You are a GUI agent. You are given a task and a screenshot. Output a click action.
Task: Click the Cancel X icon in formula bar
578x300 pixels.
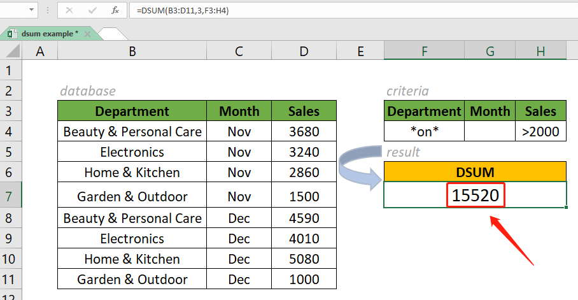(69, 11)
